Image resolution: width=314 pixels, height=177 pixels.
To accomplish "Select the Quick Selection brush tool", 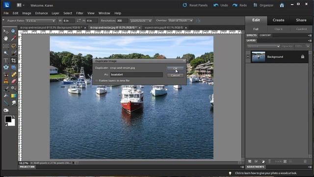I will [x=13, y=53].
